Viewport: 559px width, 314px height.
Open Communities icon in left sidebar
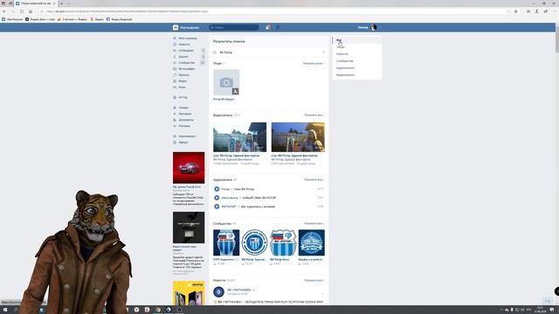(175, 63)
